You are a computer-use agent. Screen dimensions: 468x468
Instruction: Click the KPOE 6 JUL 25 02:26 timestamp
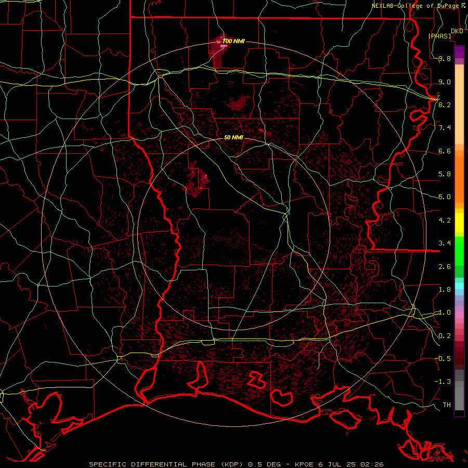click(339, 464)
